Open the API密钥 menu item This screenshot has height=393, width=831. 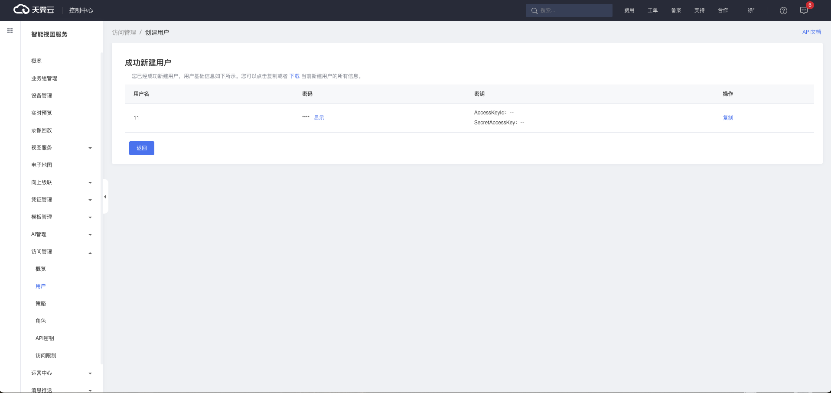(x=45, y=338)
